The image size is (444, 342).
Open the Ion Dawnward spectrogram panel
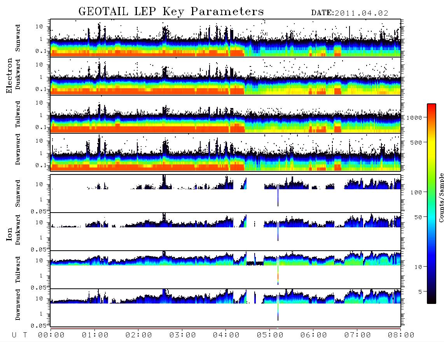225,308
